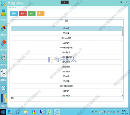The height and width of the screenshot is (115, 130).
Task: Click the 客户型号 sidebar label
Action: click(4, 20)
